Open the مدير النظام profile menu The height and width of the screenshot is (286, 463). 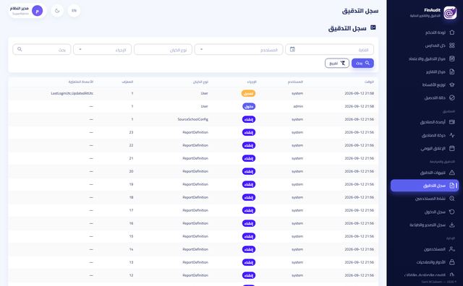coord(27,11)
